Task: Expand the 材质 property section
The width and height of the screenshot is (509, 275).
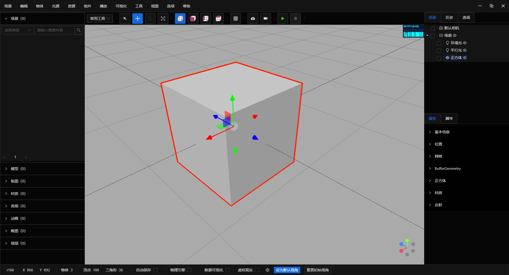Action: click(438, 193)
